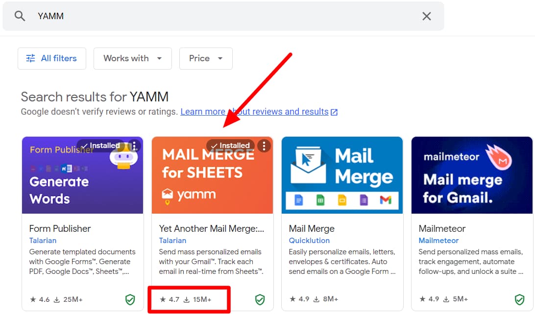This screenshot has width=535, height=320.
Task: Expand the Price dropdown
Action: (206, 58)
